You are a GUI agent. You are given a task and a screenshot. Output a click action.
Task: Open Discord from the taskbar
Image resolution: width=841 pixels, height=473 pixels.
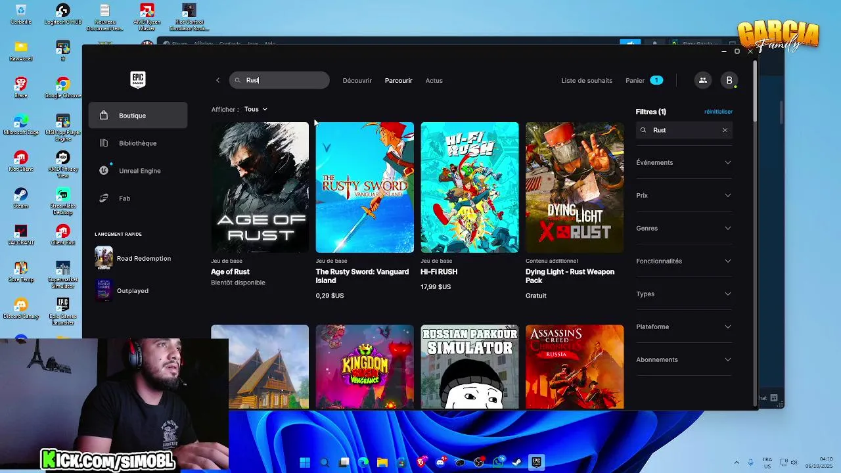[440, 462]
